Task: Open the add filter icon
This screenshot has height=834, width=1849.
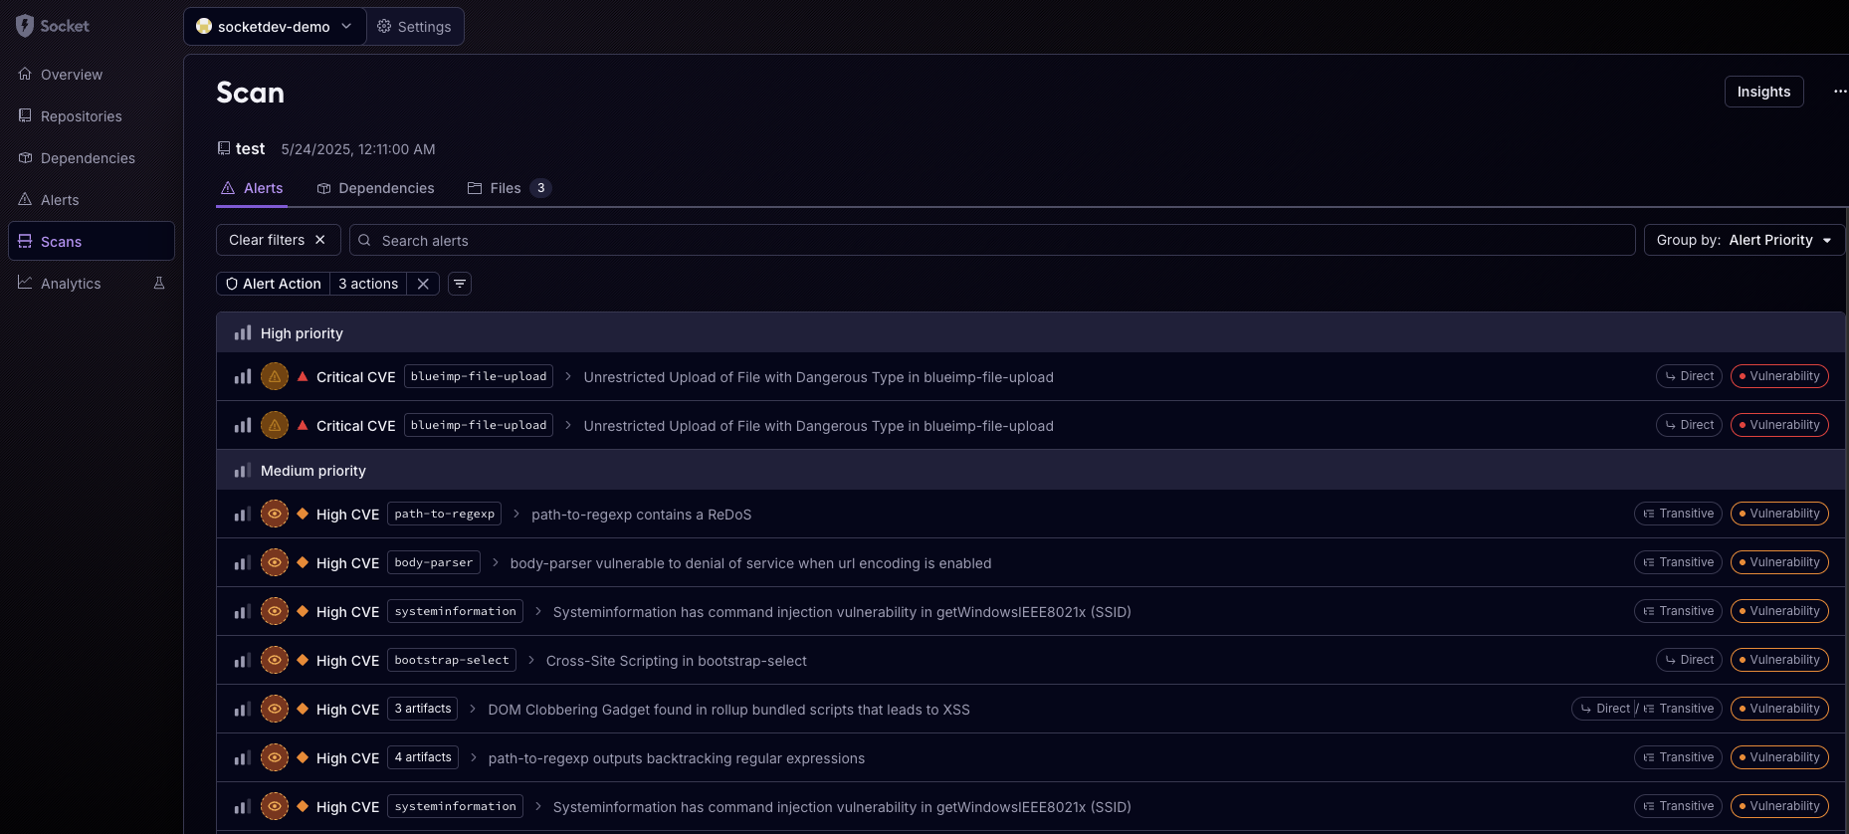Action: click(x=460, y=284)
